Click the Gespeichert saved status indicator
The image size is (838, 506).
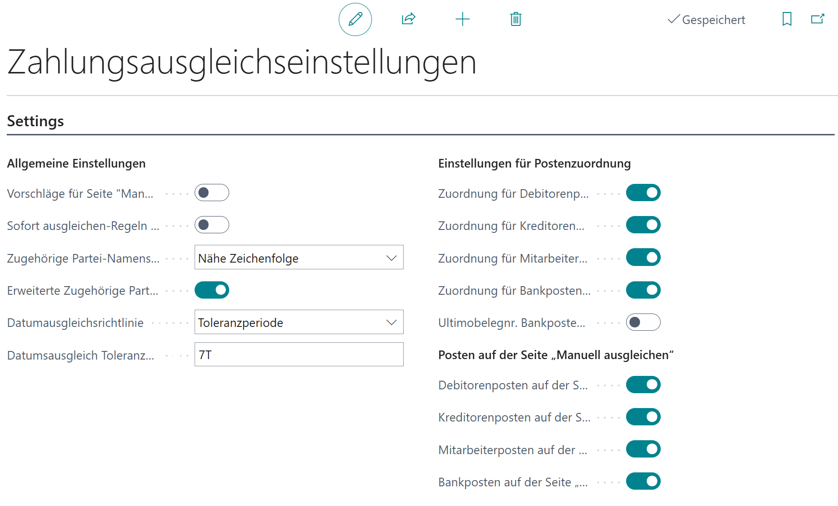click(x=706, y=20)
